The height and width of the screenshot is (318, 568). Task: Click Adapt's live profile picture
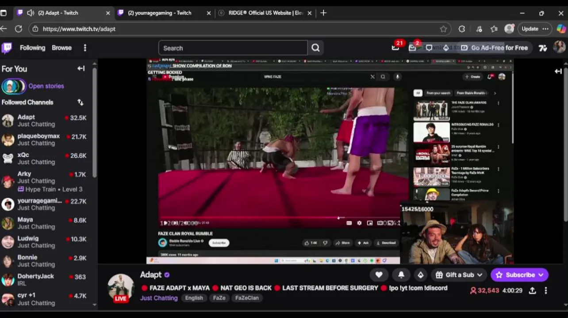point(120,287)
